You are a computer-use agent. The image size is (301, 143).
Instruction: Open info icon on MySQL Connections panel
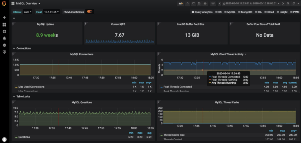tap(13, 53)
